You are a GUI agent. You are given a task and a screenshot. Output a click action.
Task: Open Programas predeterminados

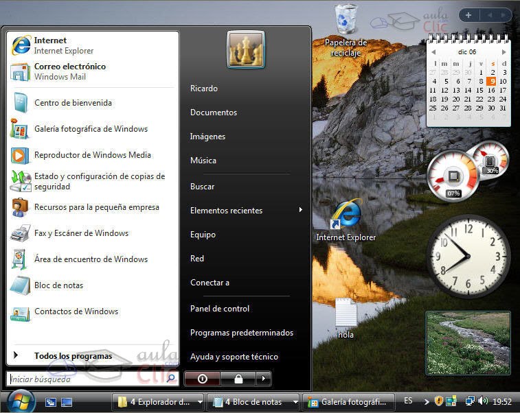tap(242, 333)
